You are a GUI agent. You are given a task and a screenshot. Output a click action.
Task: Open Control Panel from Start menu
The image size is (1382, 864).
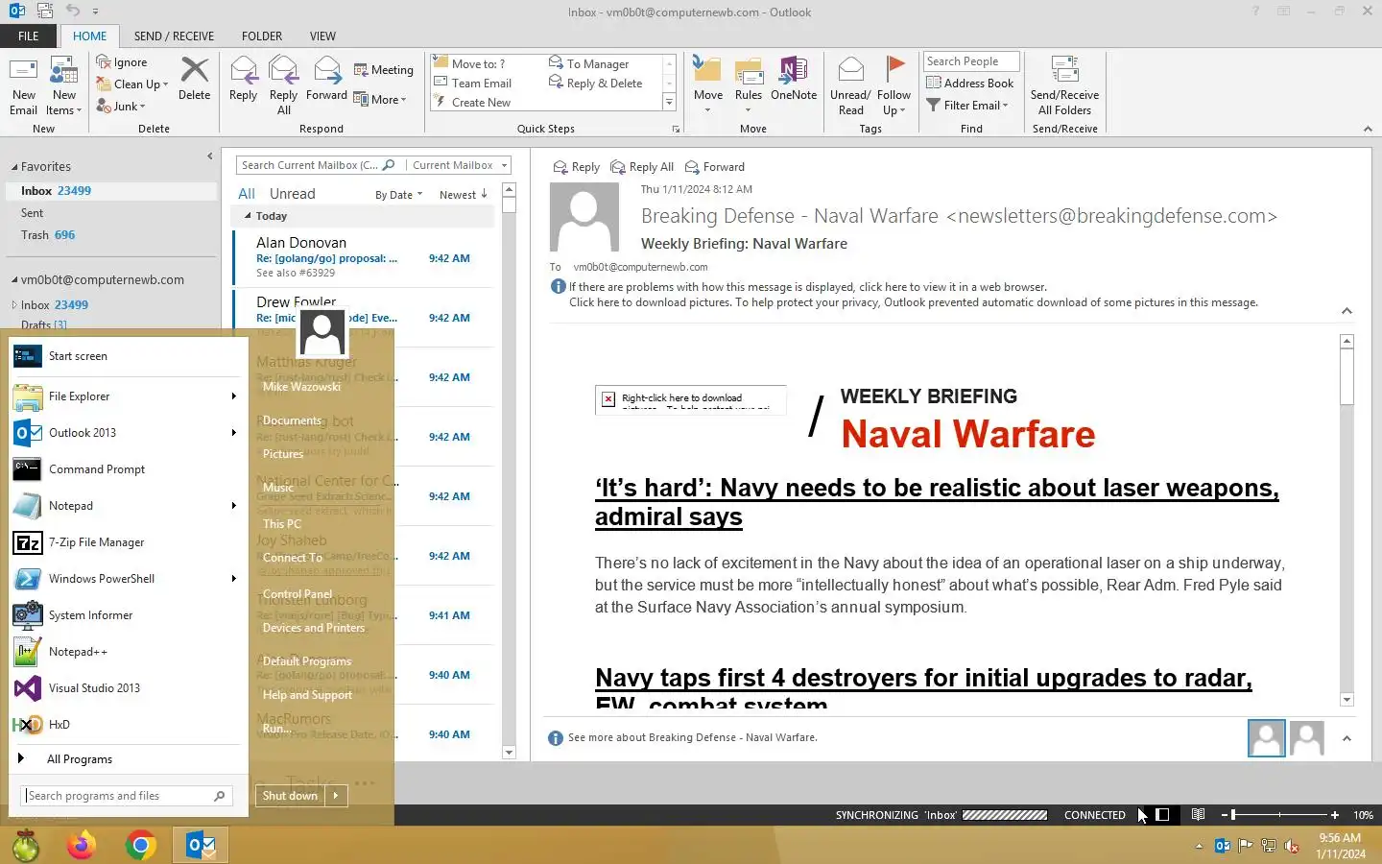pos(298,594)
